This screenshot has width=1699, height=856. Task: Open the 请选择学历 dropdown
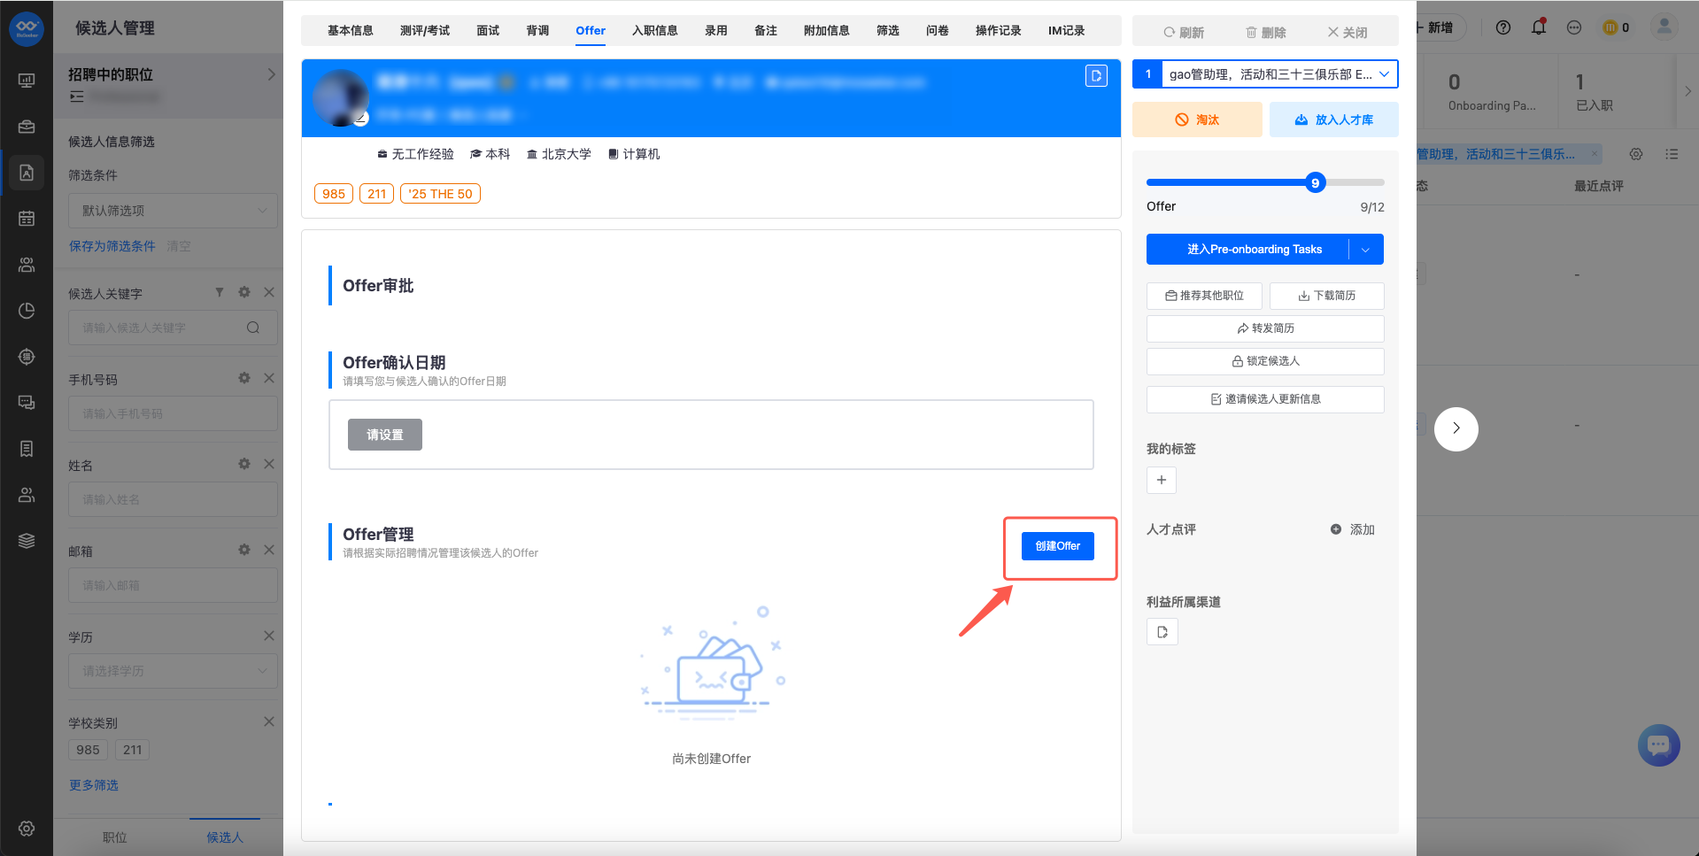pyautogui.click(x=173, y=671)
